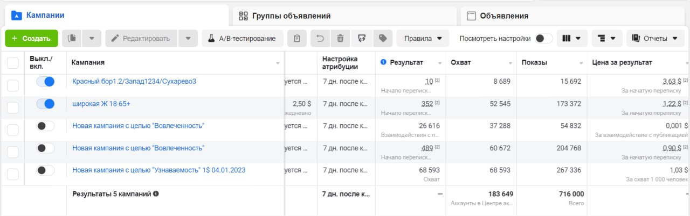The height and width of the screenshot is (216, 690).
Task: Tick the select-all checkbox in header
Action: pyautogui.click(x=12, y=63)
